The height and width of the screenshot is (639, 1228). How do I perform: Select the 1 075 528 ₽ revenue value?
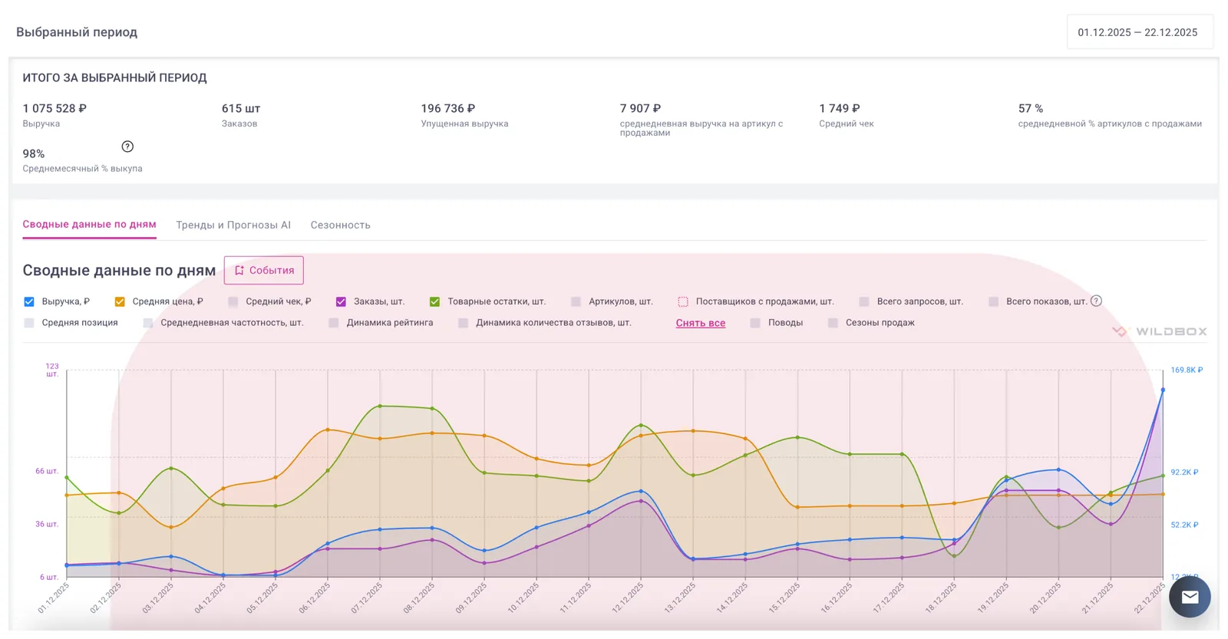click(54, 108)
